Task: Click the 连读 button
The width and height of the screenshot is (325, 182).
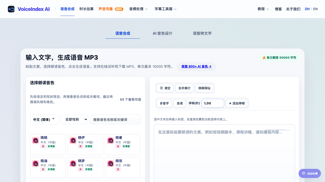Action: click(x=180, y=103)
